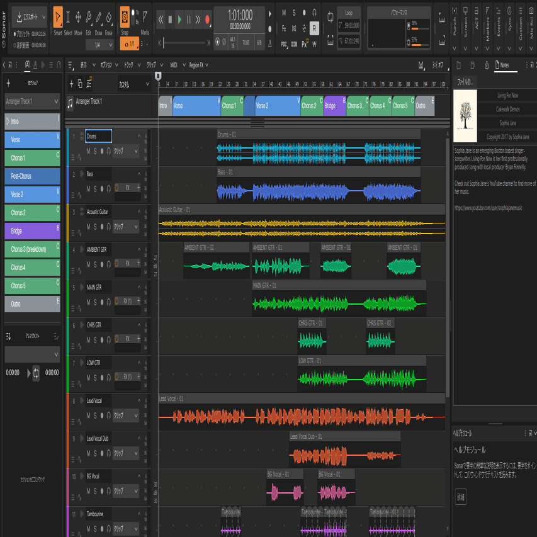Open the track control preset dropdown
This screenshot has width=537, height=537.
tap(133, 84)
